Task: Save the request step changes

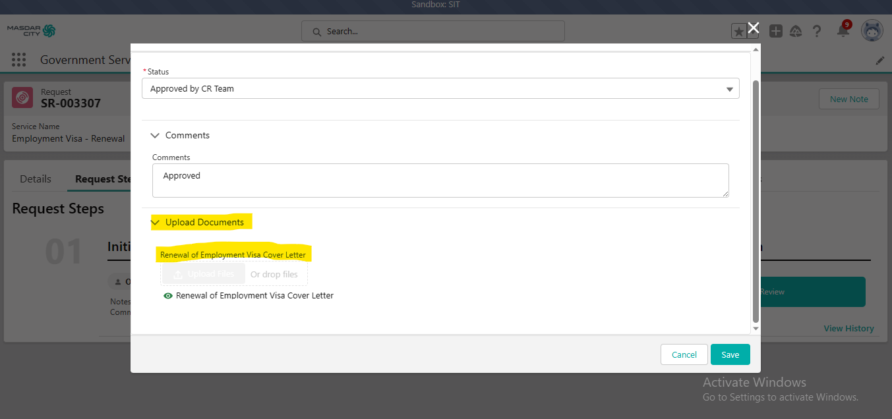Action: 730,354
